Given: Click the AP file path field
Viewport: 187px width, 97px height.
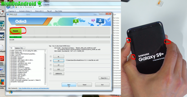Looking at the screenshot, I should [88, 61].
